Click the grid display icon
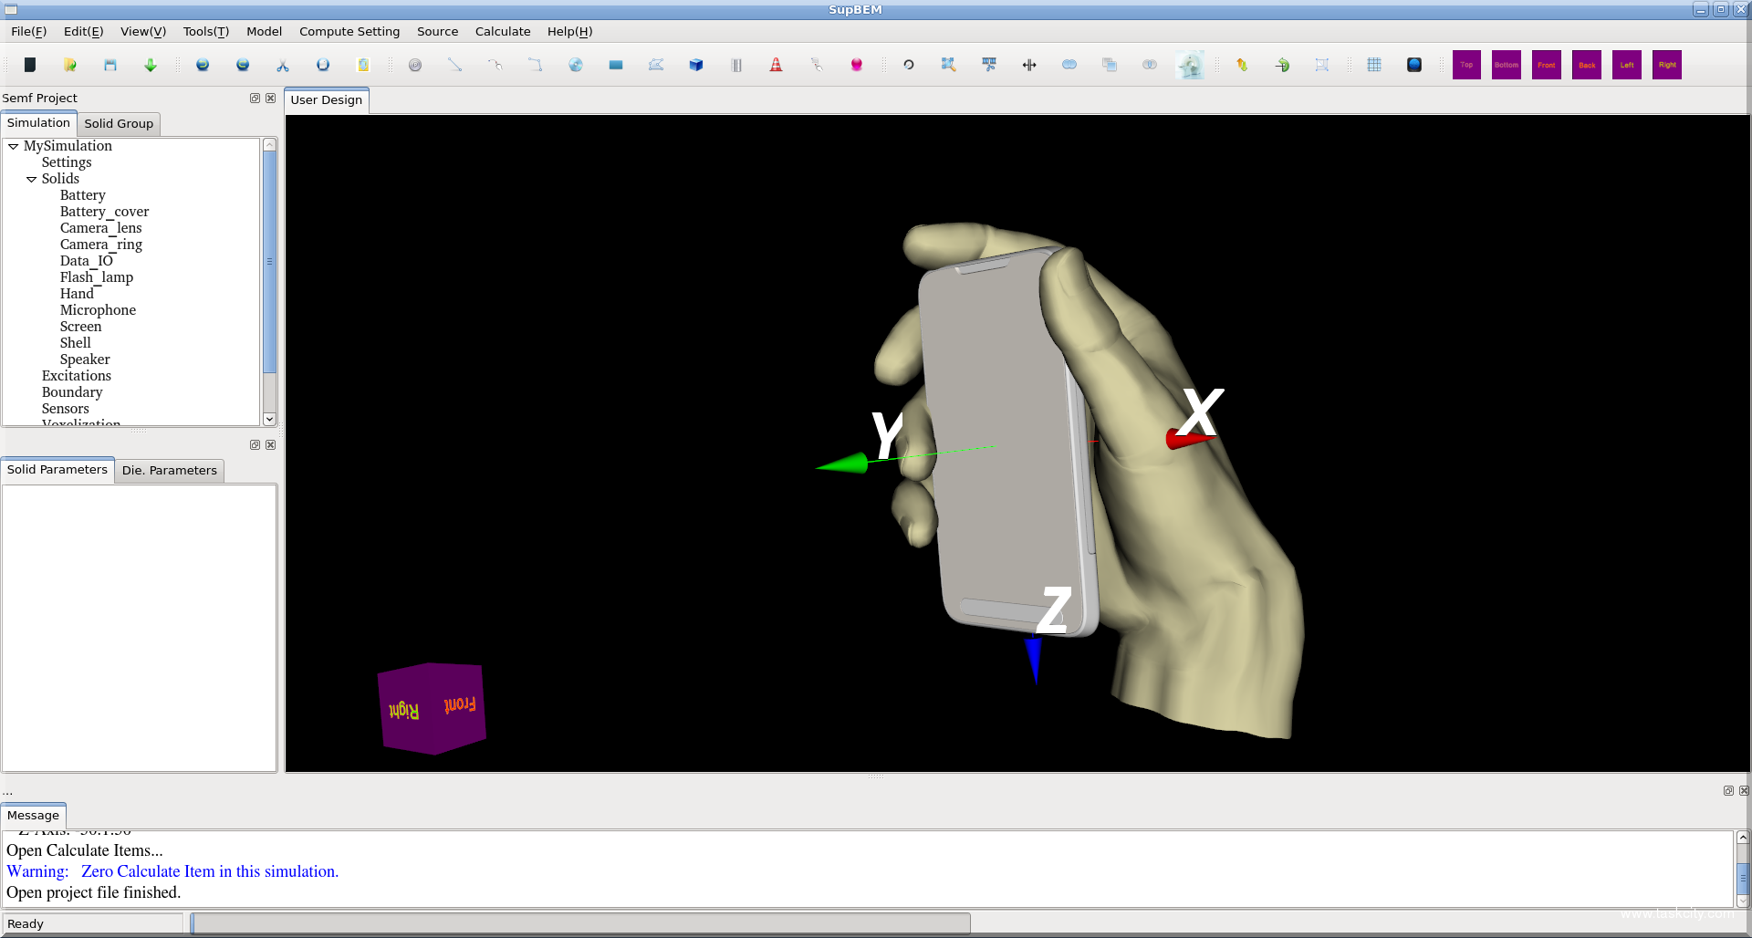The image size is (1752, 938). coord(1374,65)
